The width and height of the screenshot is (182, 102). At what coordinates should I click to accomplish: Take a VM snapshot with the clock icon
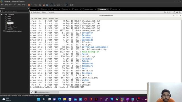click(x=40, y=5)
